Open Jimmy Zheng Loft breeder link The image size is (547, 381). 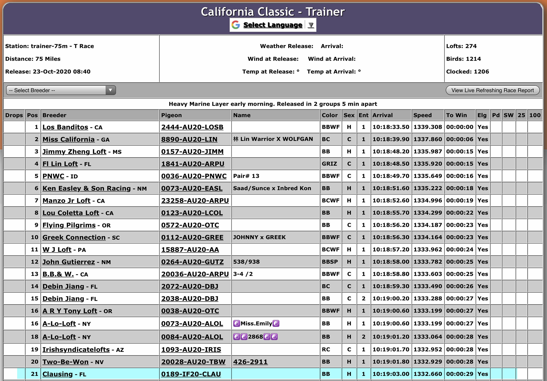coord(74,152)
